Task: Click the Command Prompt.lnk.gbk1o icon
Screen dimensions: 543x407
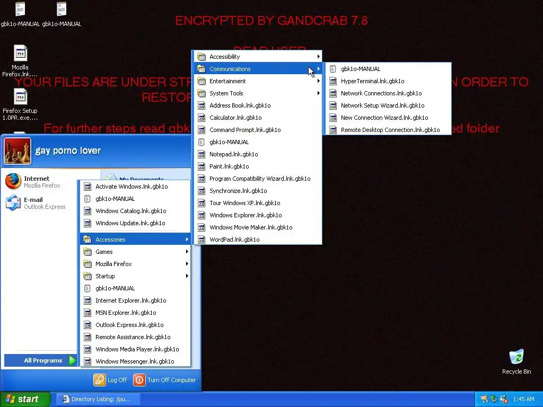Action: coord(202,130)
